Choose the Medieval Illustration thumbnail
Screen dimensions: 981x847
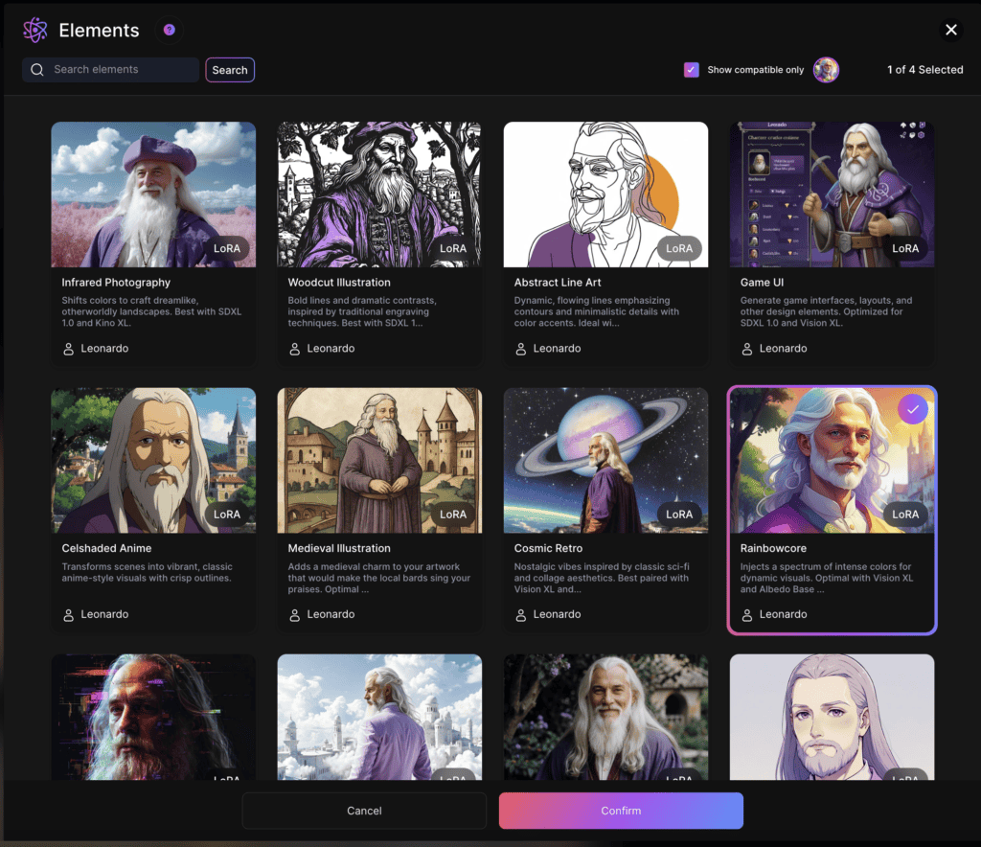pyautogui.click(x=379, y=461)
